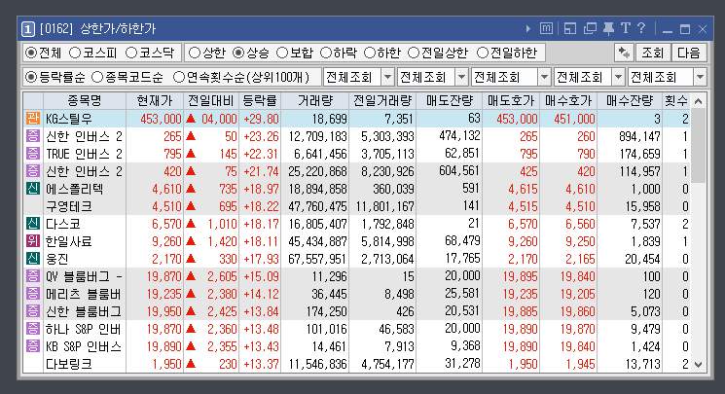Image resolution: width=725 pixels, height=394 pixels.
Task: Click the 조회 search button
Action: 652,53
